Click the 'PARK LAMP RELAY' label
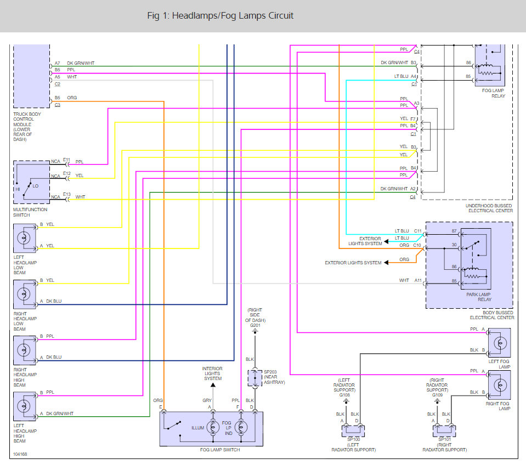The height and width of the screenshot is (470, 526). [x=479, y=297]
